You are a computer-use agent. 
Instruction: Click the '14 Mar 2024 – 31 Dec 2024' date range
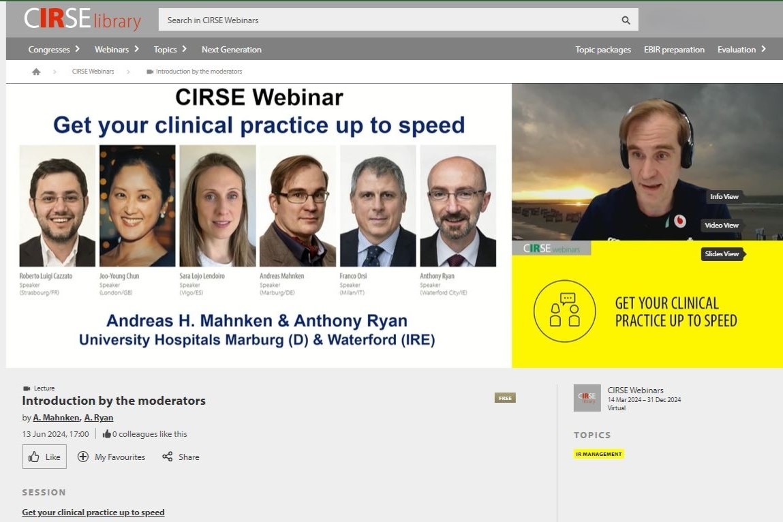pyautogui.click(x=644, y=399)
